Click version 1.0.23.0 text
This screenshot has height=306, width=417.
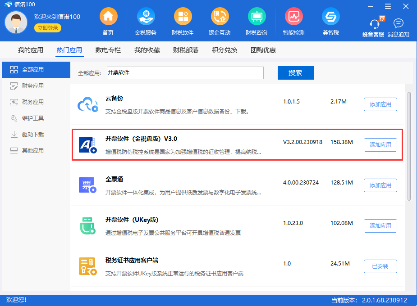pos(293,223)
